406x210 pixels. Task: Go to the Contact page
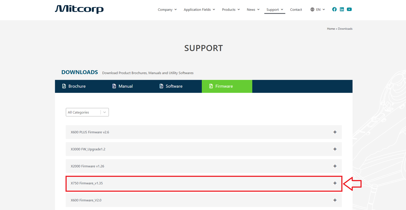[x=296, y=10]
